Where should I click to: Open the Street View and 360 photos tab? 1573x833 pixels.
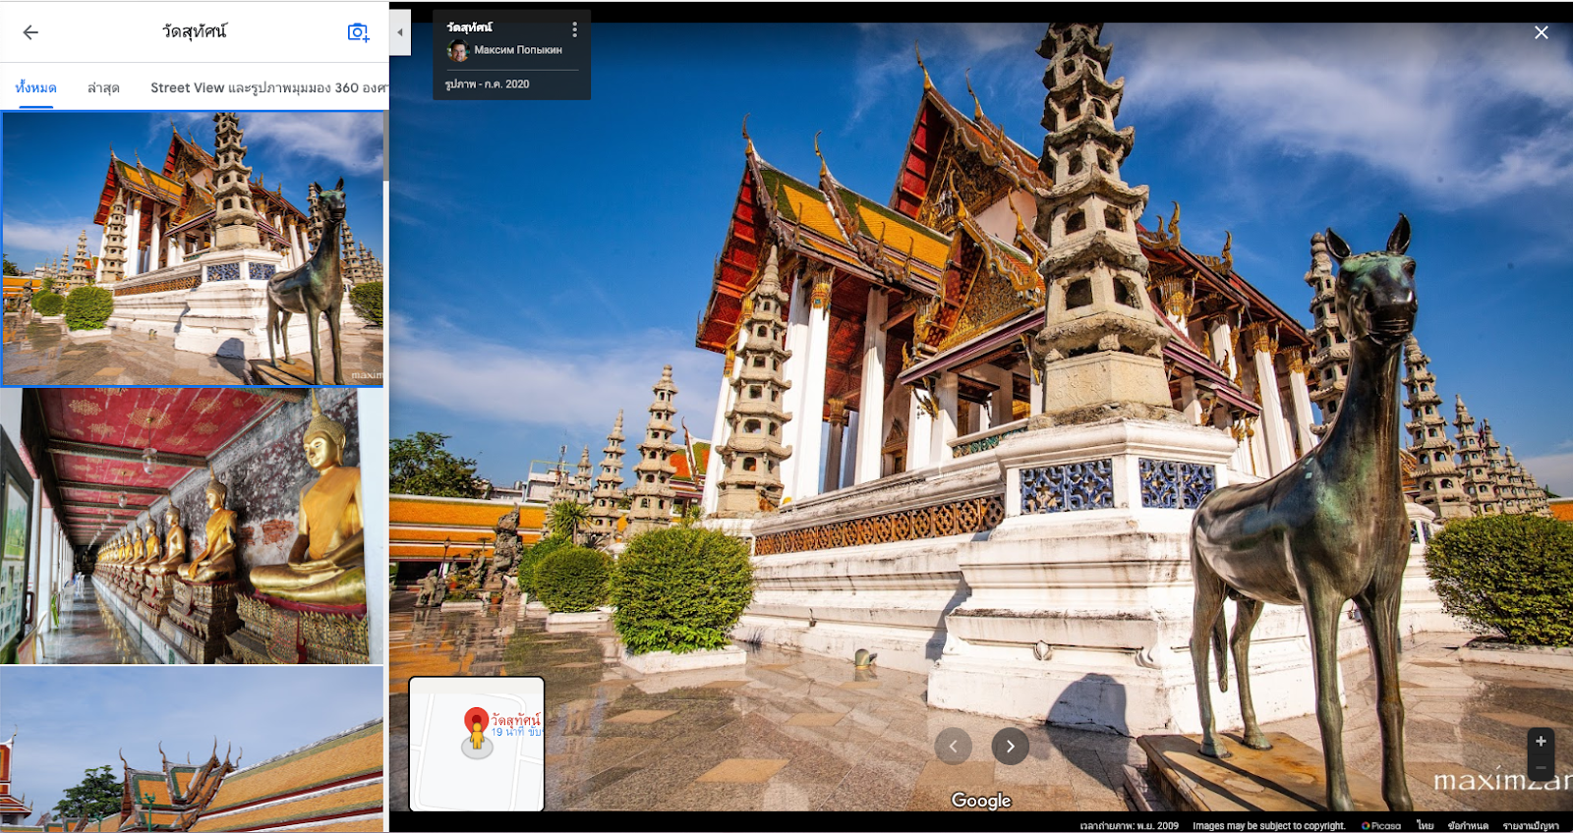point(267,87)
